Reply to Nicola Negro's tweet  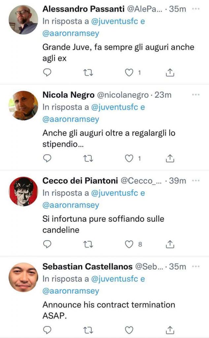coord(48,158)
